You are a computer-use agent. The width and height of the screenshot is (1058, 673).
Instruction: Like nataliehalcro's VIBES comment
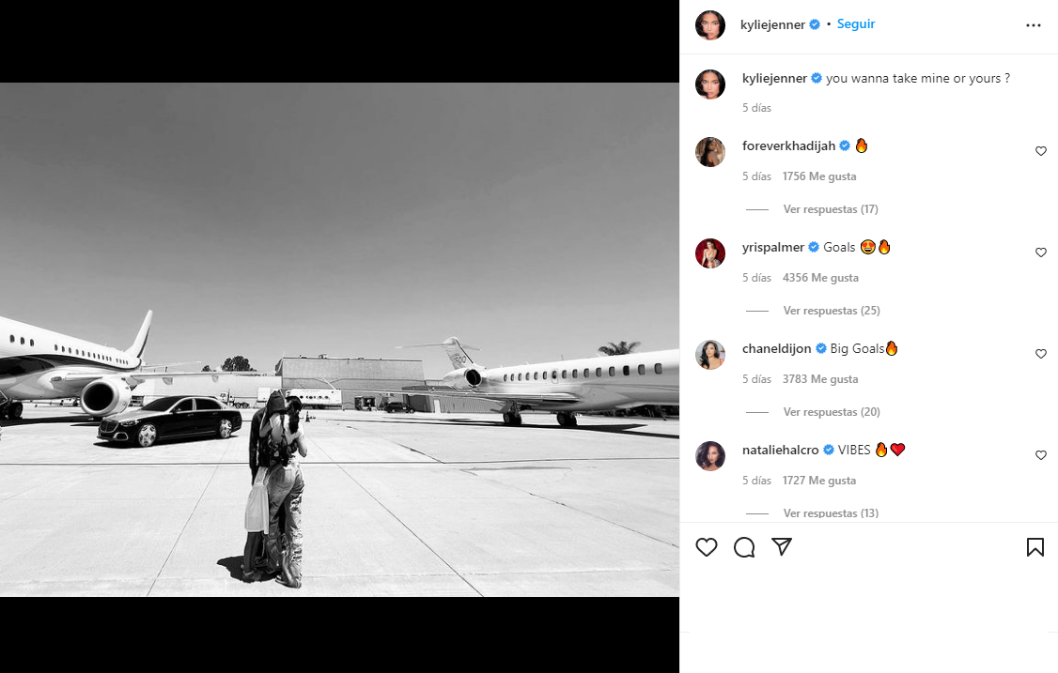[1040, 455]
